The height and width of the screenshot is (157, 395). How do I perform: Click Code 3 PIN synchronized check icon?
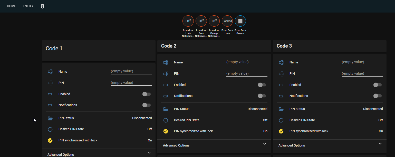281,131
